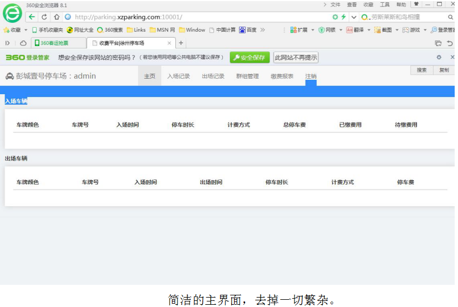Open a new tab with plus button
Image resolution: width=458 pixels, height=307 pixels.
click(181, 43)
